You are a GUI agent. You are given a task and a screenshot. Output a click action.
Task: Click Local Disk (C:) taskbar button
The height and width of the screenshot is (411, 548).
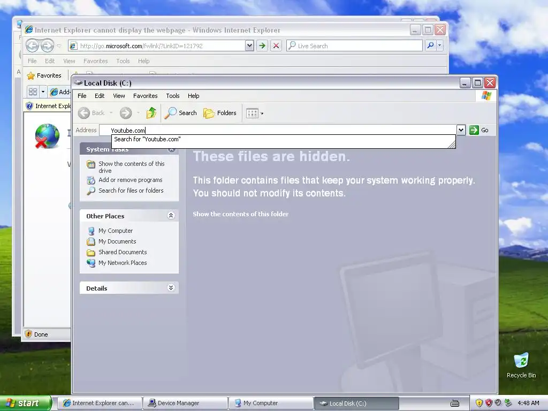pos(356,403)
